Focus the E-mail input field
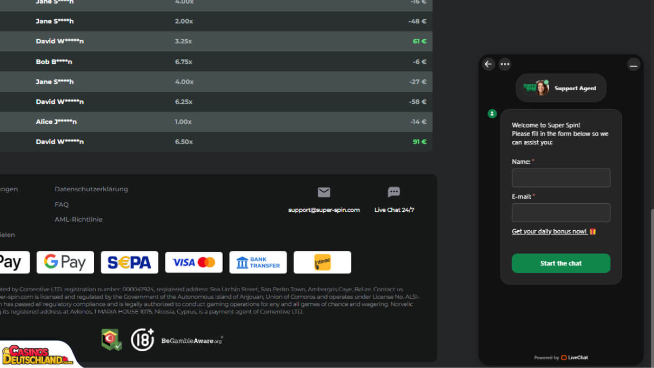The width and height of the screenshot is (654, 368). (x=561, y=213)
